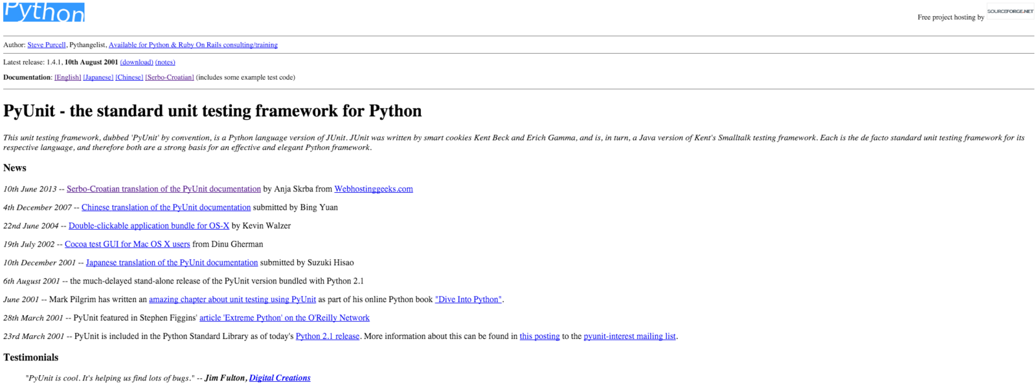This screenshot has width=1036, height=385.
Task: Open the Python 2.1 release link
Action: click(x=328, y=336)
